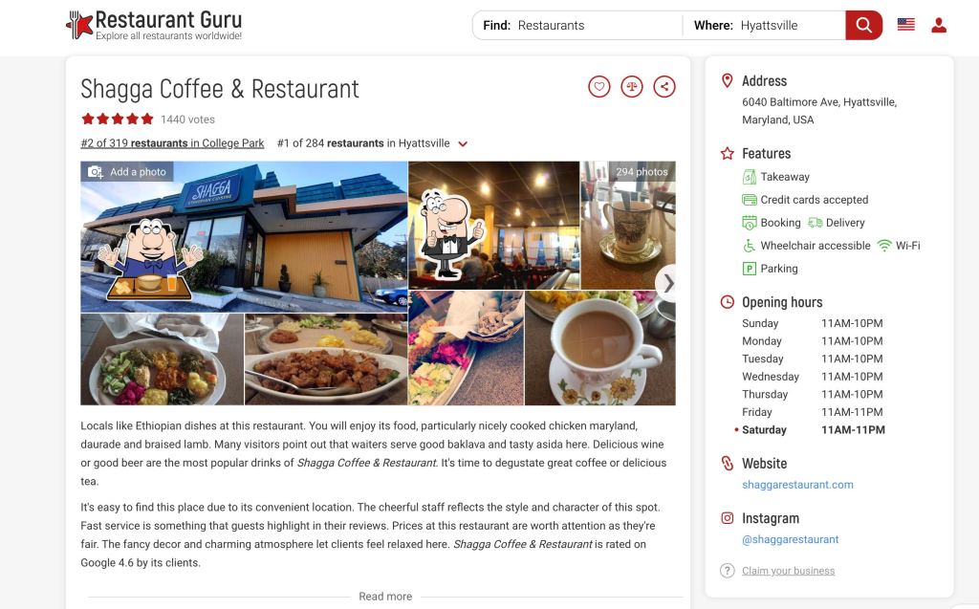The width and height of the screenshot is (979, 609).
Task: Open the coffee cup with sunflower saucer photo
Action: pos(600,348)
